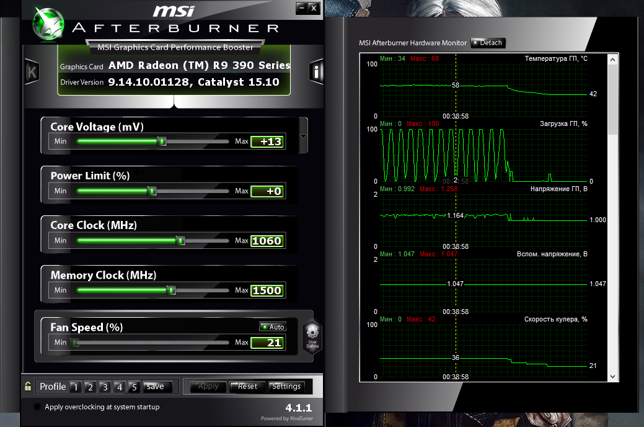The width and height of the screenshot is (644, 427).
Task: Click the Fan Speed slider handle
Action: tap(74, 342)
